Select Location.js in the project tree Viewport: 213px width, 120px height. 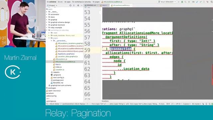(x=60, y=70)
